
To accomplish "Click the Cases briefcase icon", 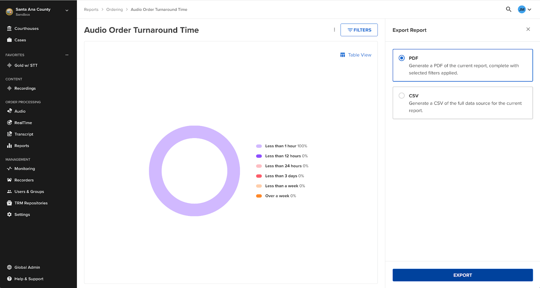I will (9, 40).
